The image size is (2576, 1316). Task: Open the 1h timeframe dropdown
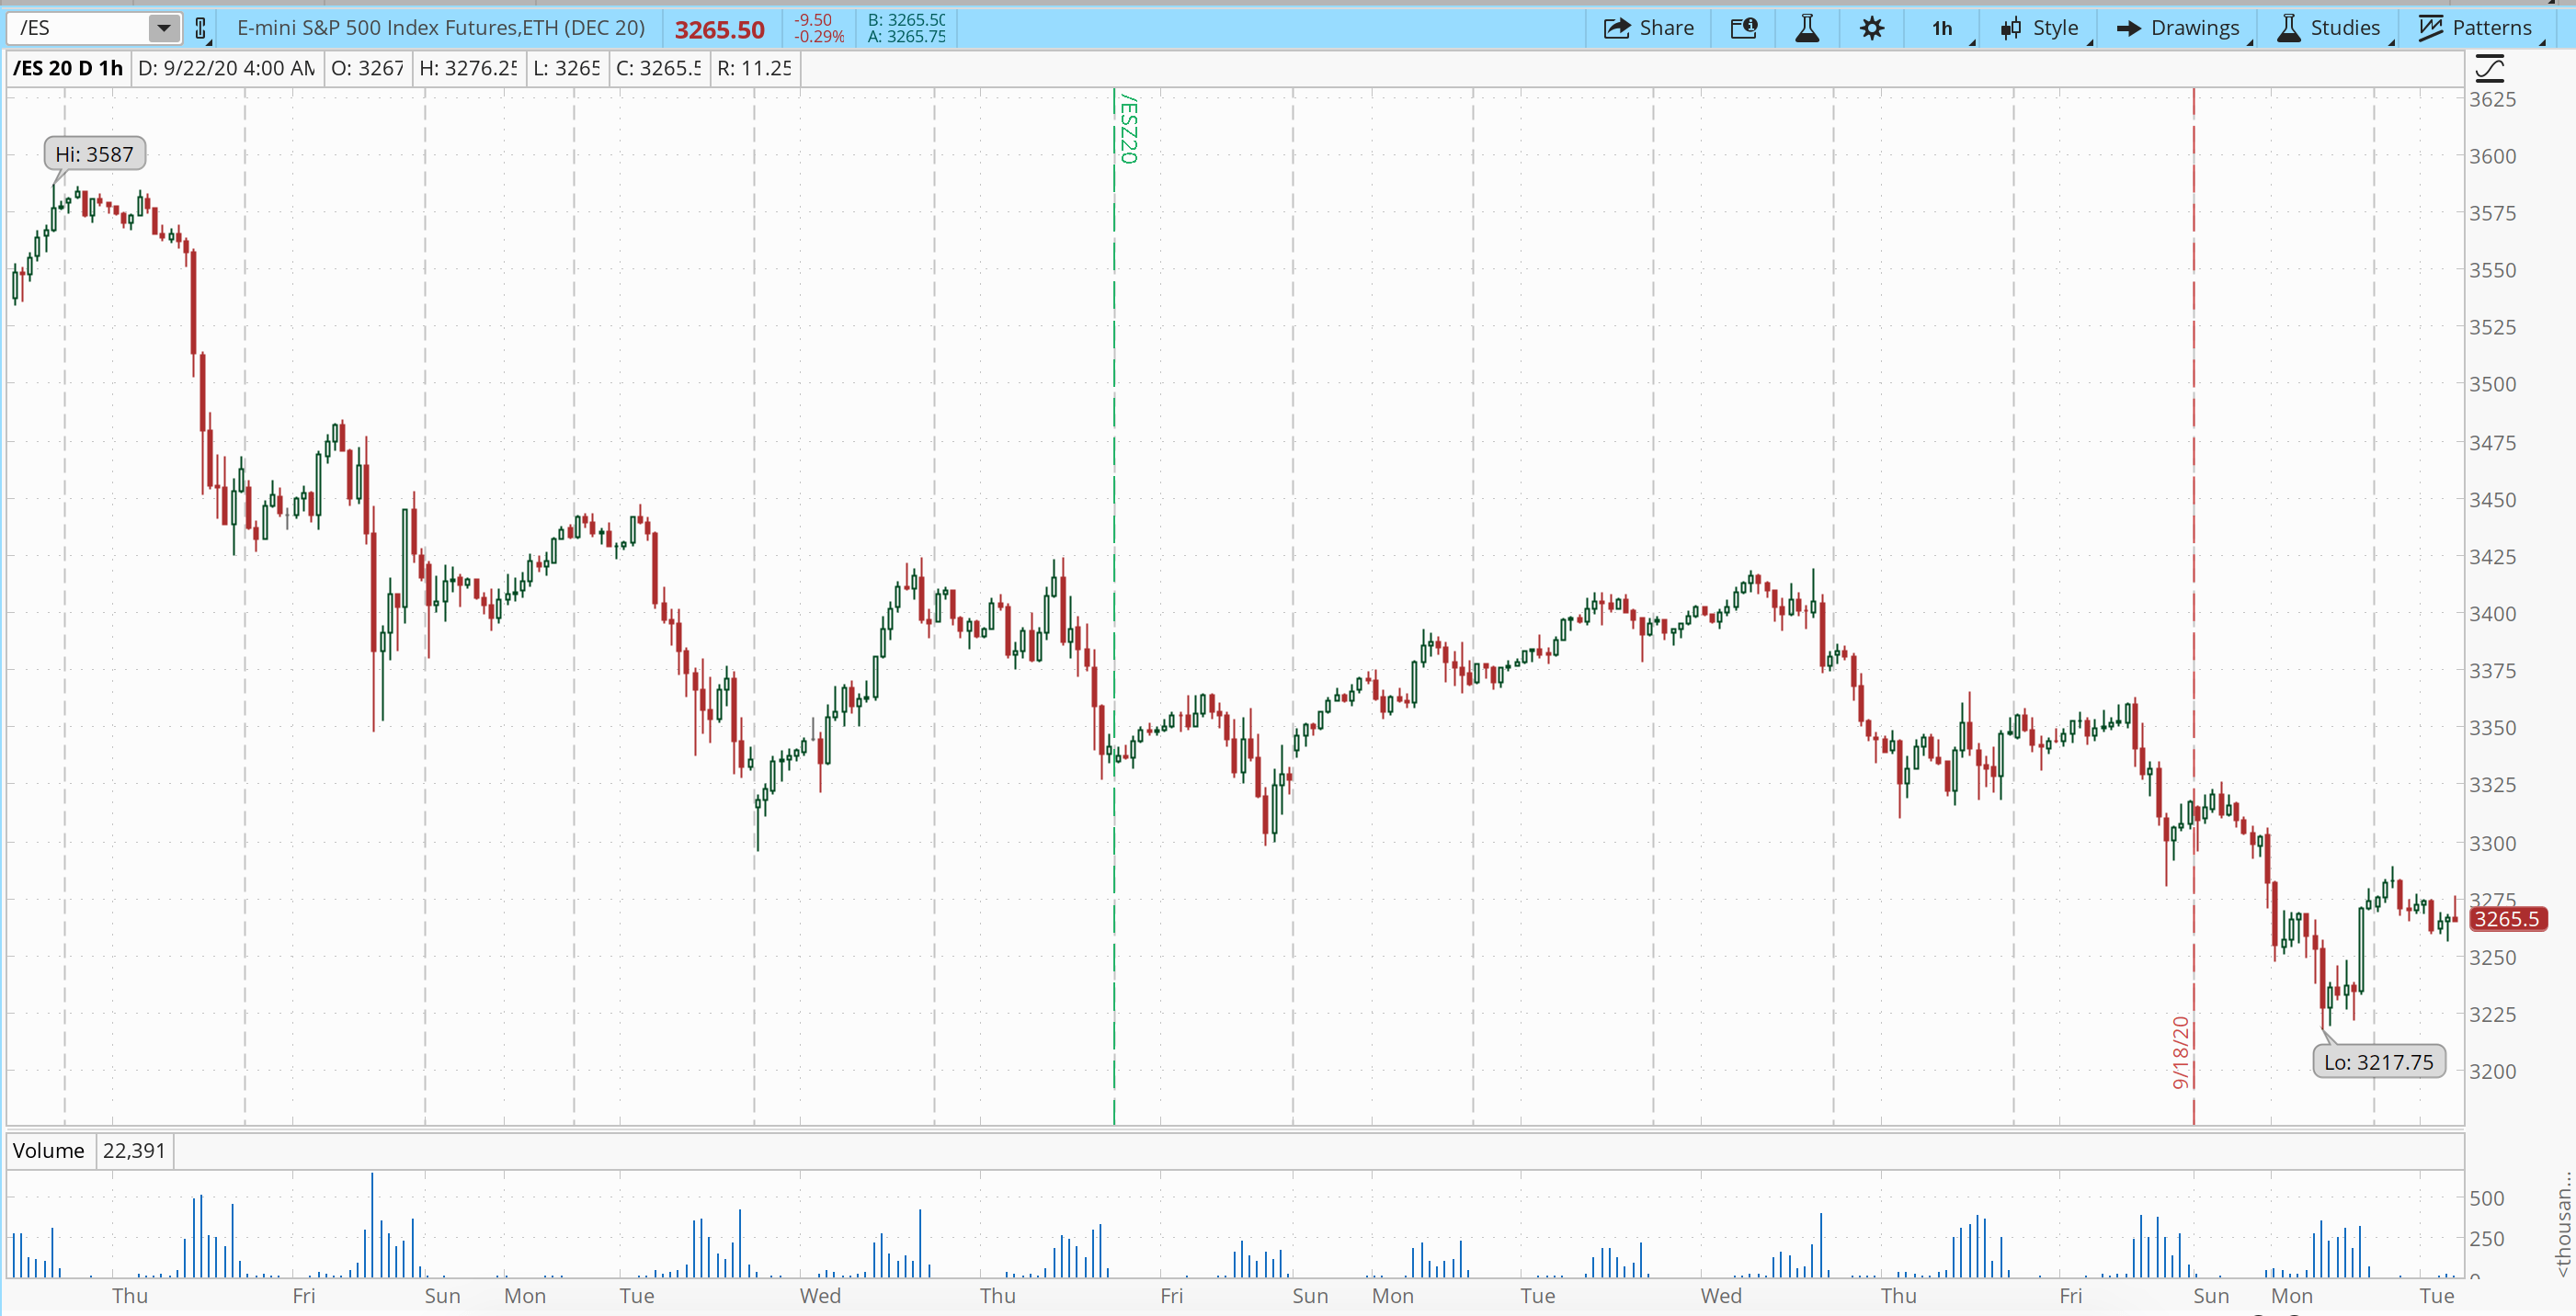[x=1943, y=28]
